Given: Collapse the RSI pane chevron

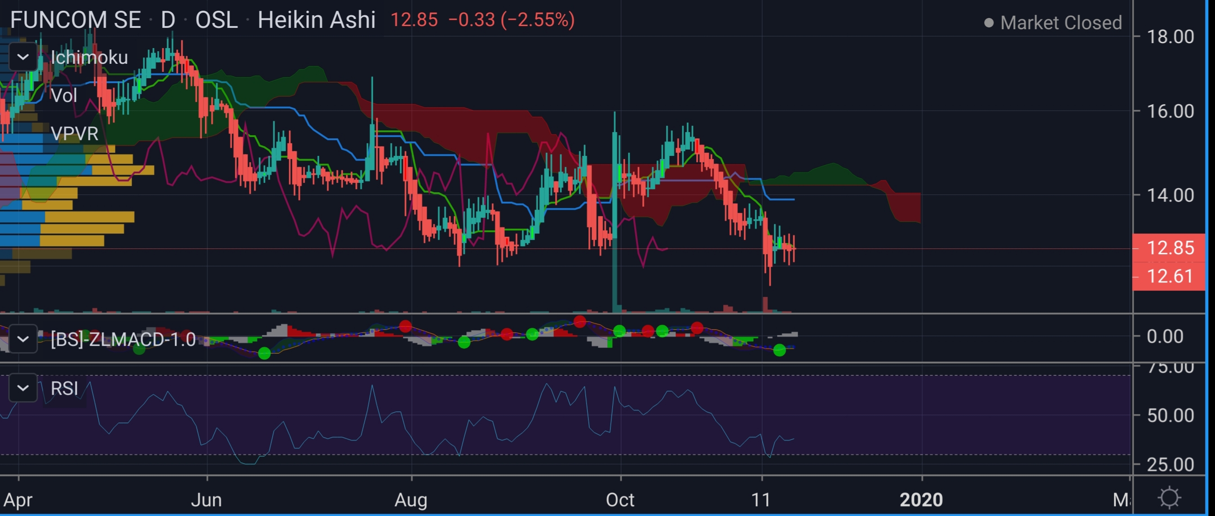Looking at the screenshot, I should pyautogui.click(x=22, y=388).
